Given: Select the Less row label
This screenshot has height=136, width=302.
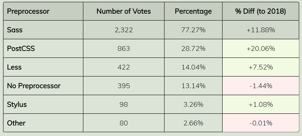Looking at the screenshot, I should click(14, 67).
